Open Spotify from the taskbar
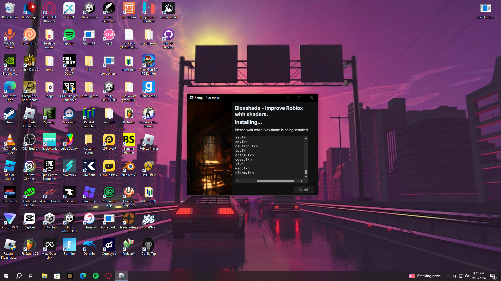Screen dimensions: 501x281 (96, 276)
